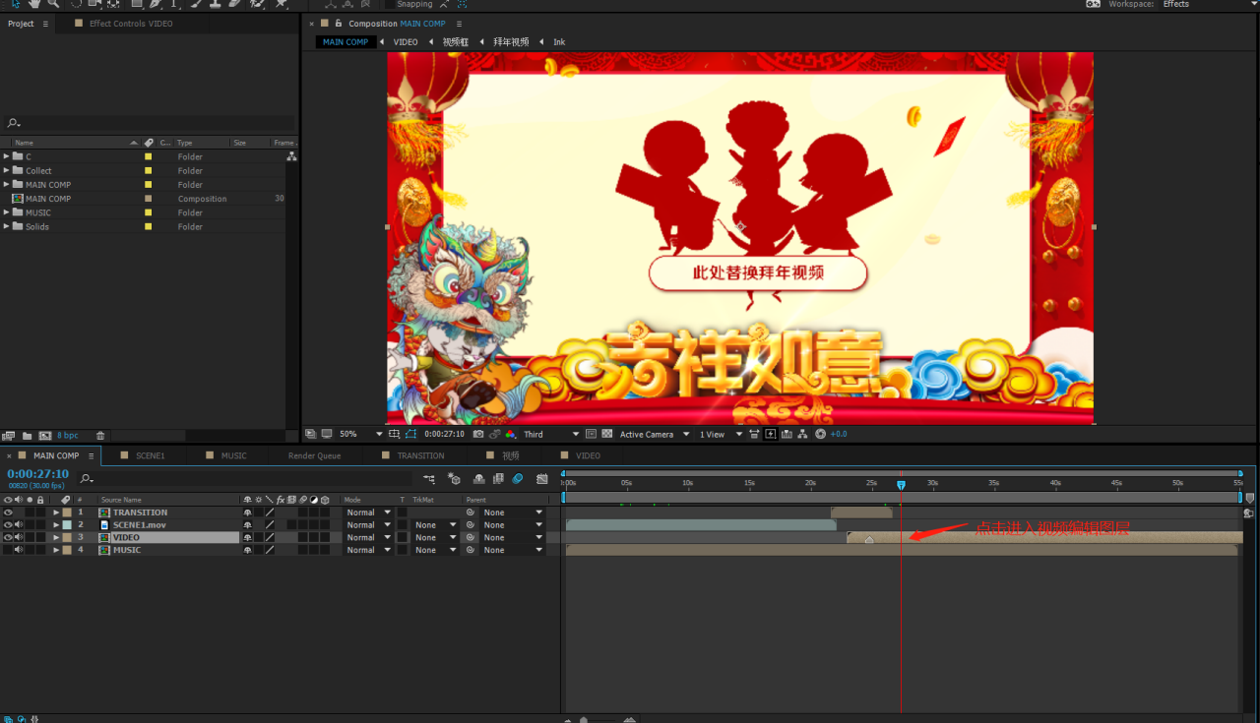Click the 8 bpc color depth button
Viewport: 1260px width, 723px height.
[x=67, y=436]
